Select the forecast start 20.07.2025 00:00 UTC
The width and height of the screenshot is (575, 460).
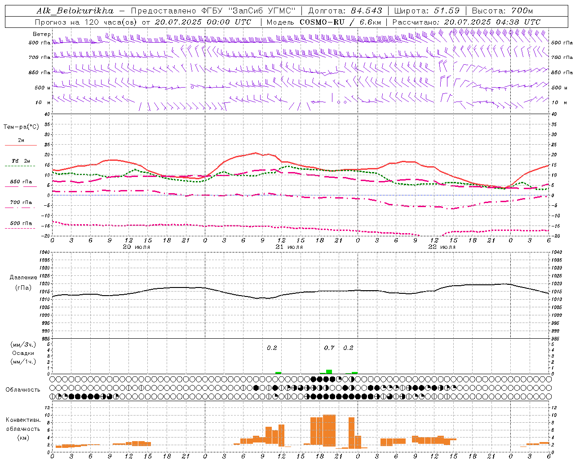point(203,22)
